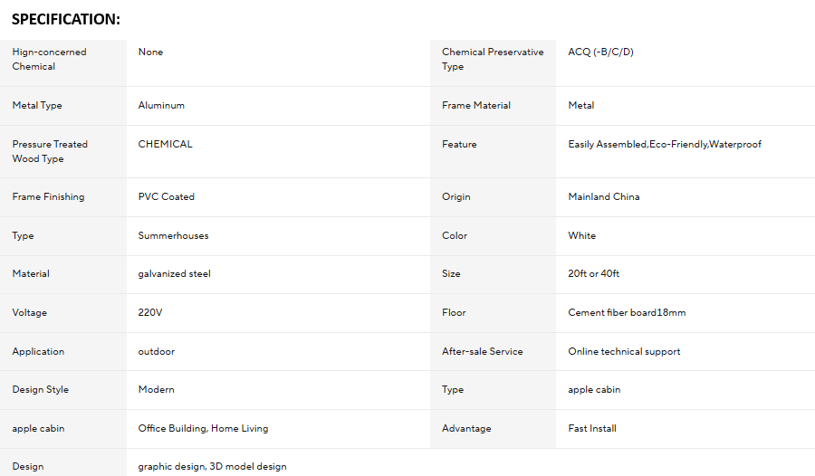Select the Metal Type label cell
The image size is (815, 476).
click(x=62, y=106)
